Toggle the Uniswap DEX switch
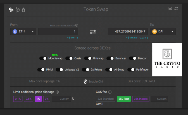 [88, 58]
